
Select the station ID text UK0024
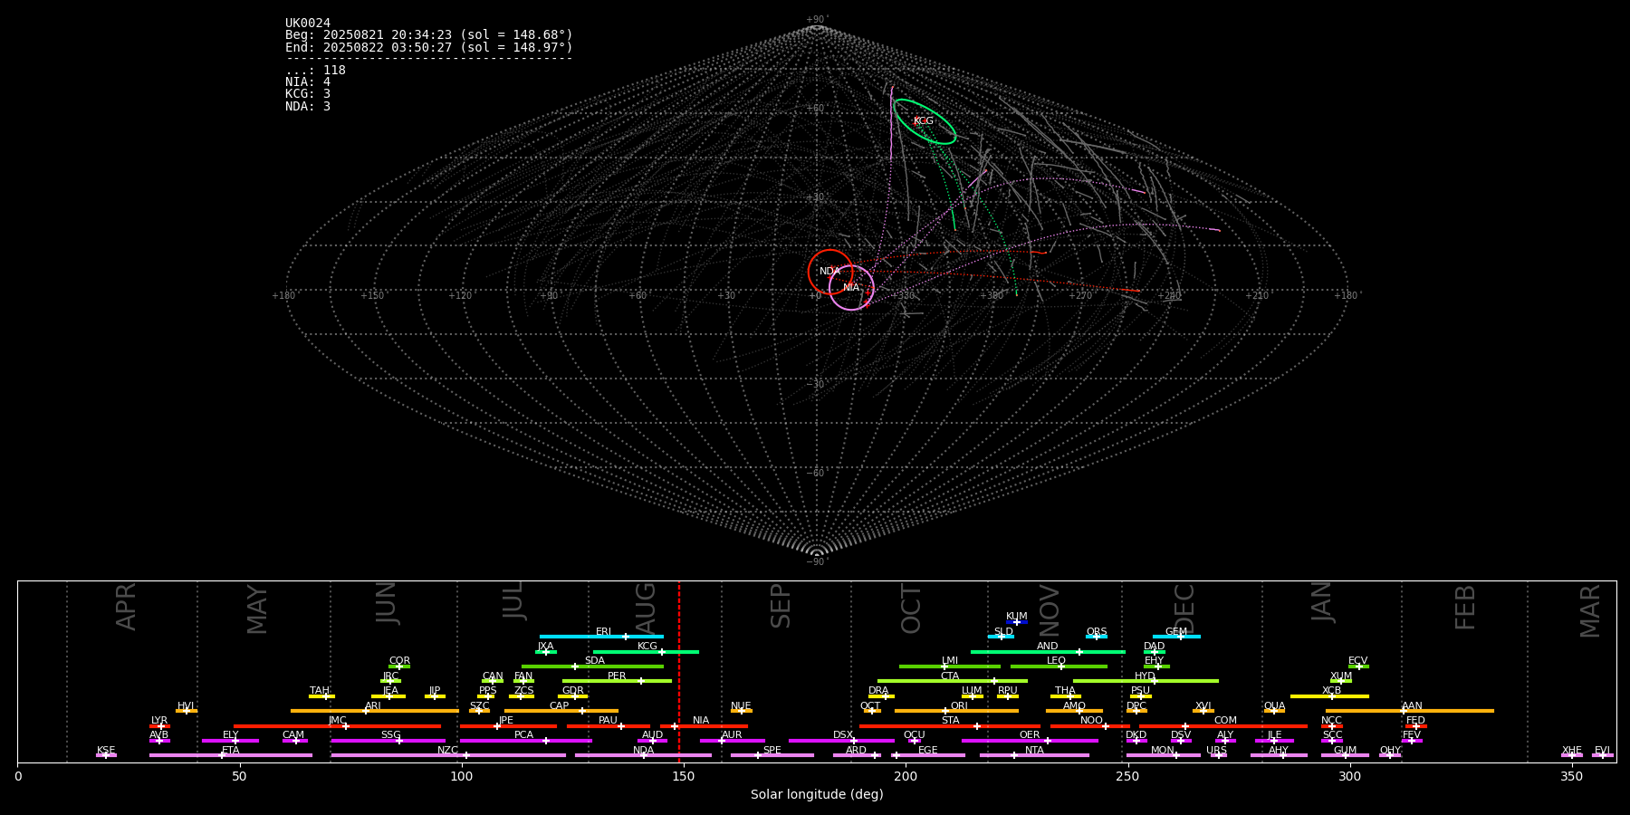(x=308, y=24)
